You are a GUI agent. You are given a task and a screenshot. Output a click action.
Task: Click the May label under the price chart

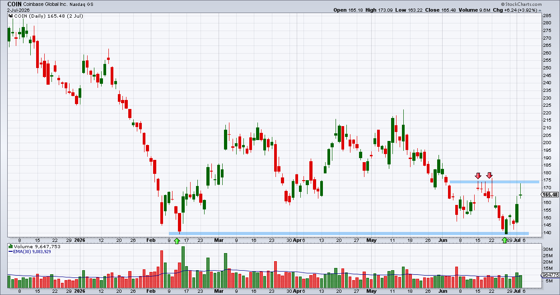(x=371, y=241)
